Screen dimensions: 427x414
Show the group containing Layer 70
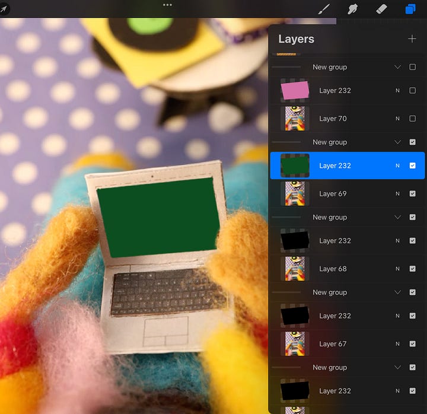(413, 67)
